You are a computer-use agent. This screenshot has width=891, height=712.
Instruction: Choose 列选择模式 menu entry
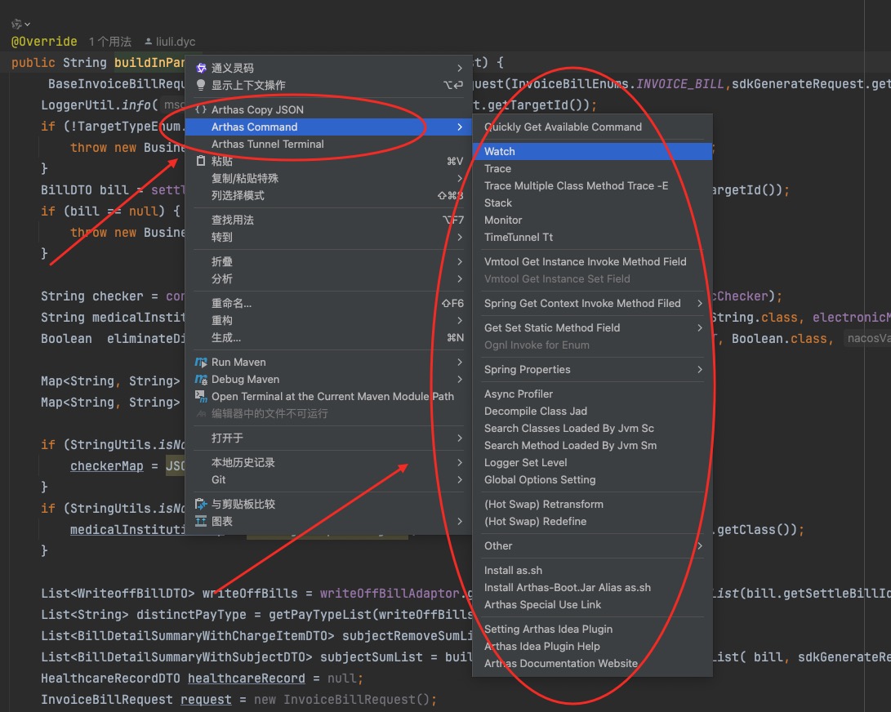pyautogui.click(x=328, y=195)
